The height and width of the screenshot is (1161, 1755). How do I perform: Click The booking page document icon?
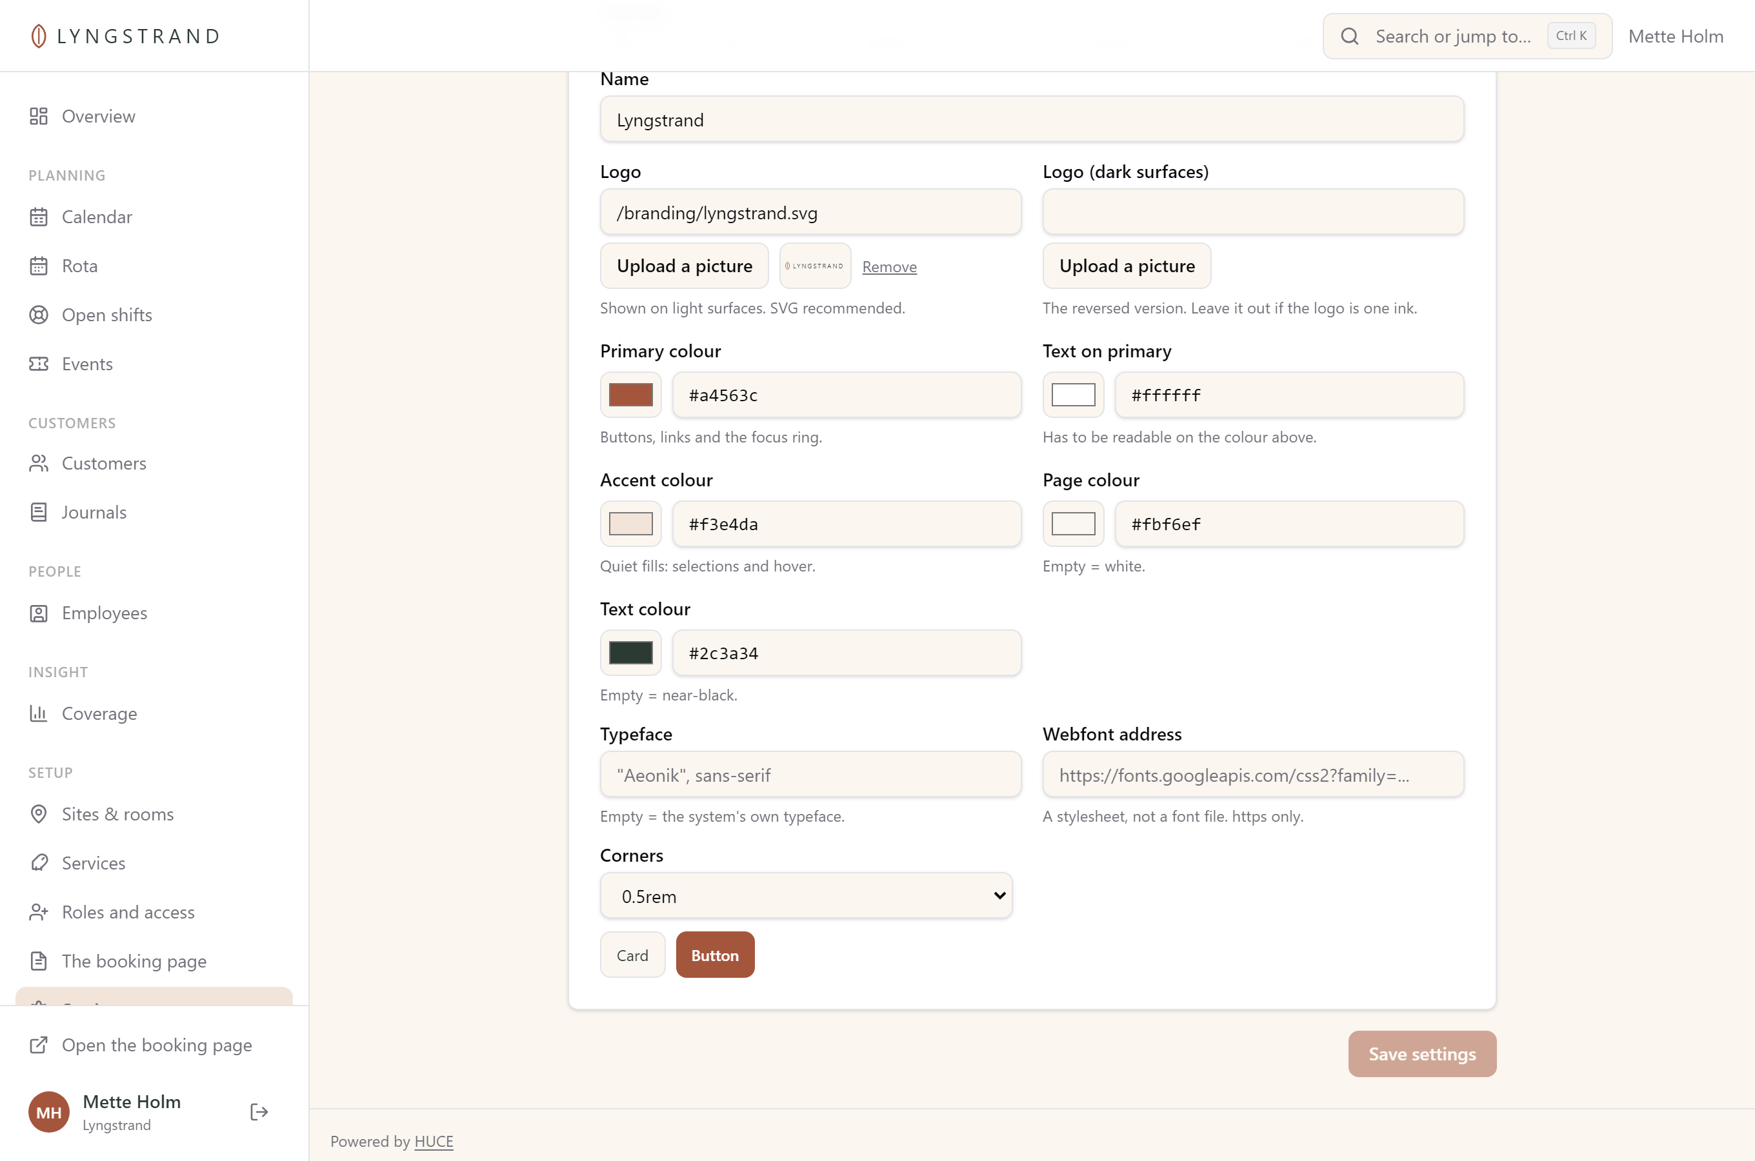39,961
